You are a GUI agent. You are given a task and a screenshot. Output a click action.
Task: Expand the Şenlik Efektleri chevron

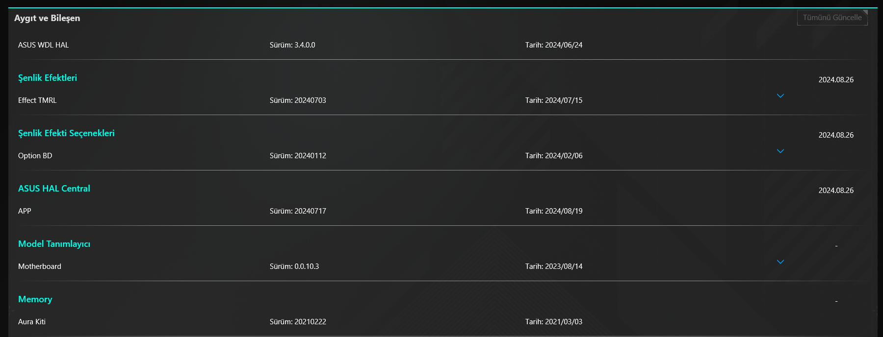pyautogui.click(x=780, y=96)
